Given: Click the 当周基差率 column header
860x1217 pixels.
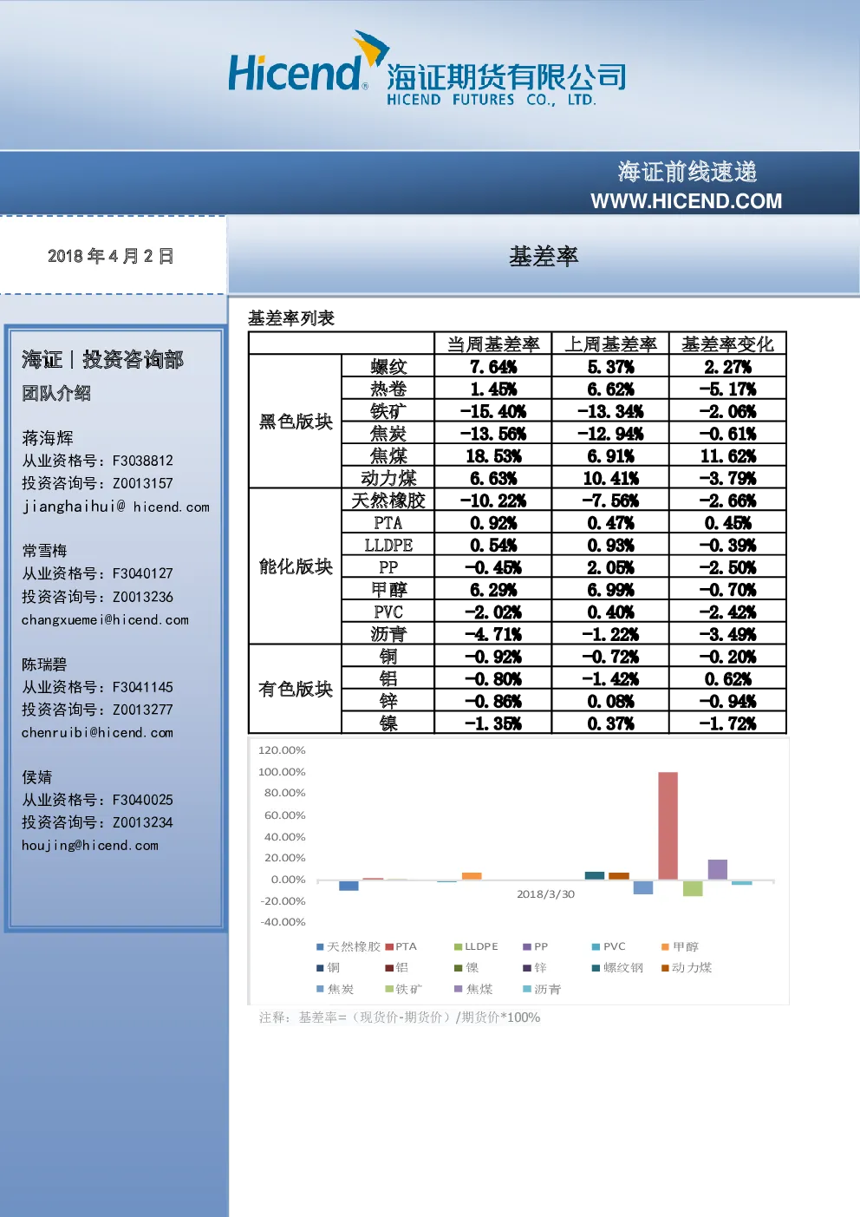Looking at the screenshot, I should 493,344.
